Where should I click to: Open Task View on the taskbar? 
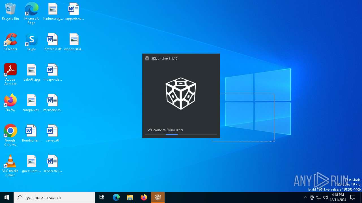click(x=102, y=197)
